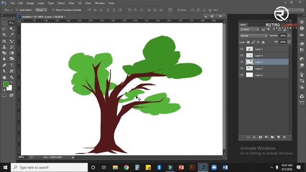Click Lock transparent pixels icon
The image size is (306, 172).
(248, 42)
